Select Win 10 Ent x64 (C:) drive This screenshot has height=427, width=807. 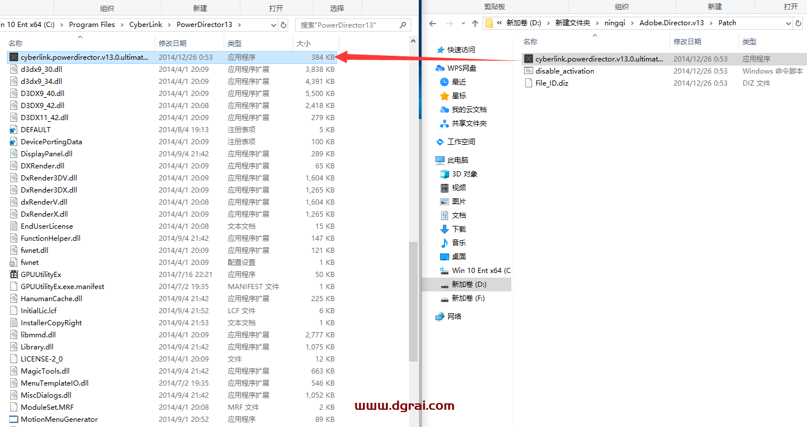click(x=475, y=270)
